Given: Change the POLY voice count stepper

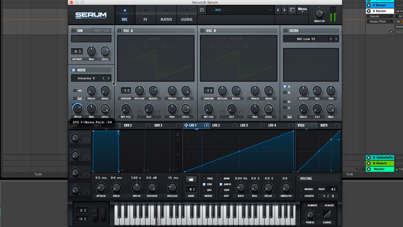Looking at the screenshot, I should point(331,189).
